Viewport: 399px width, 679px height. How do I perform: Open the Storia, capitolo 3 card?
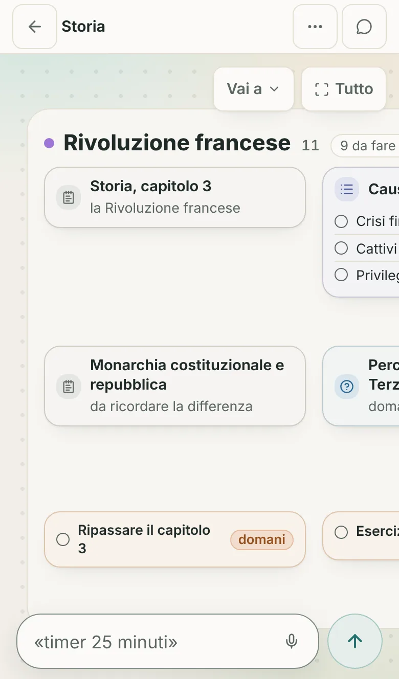pos(175,197)
